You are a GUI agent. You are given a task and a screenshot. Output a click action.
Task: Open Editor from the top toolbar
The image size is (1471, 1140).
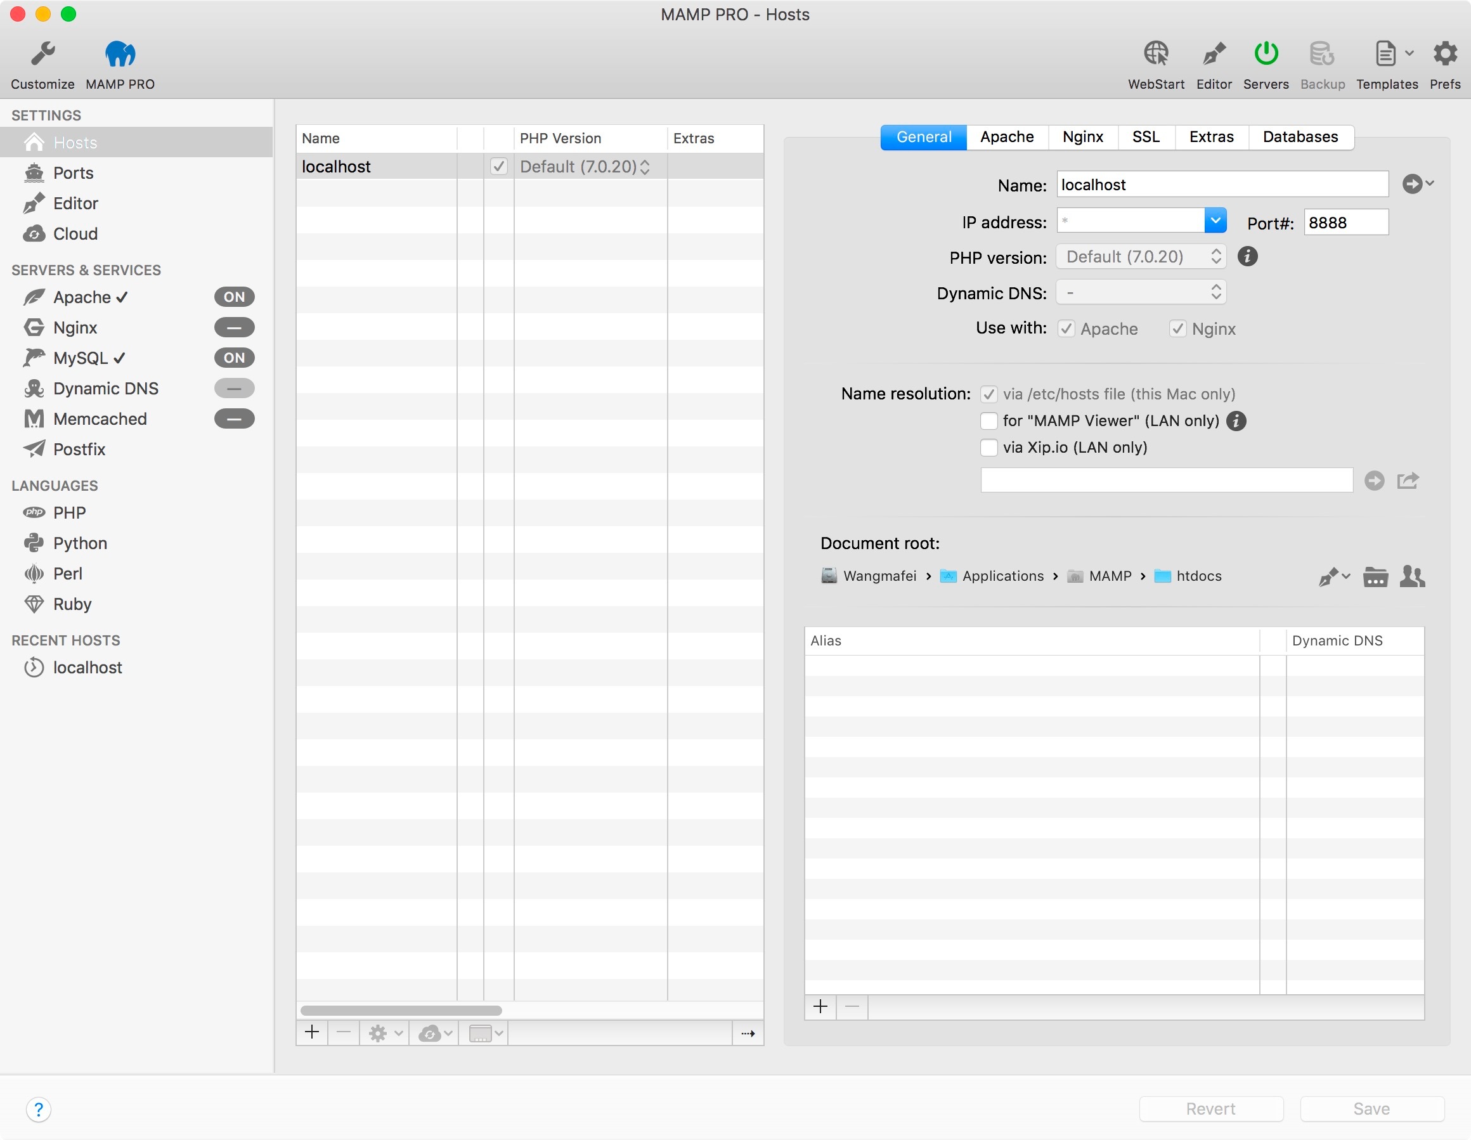pos(1214,54)
